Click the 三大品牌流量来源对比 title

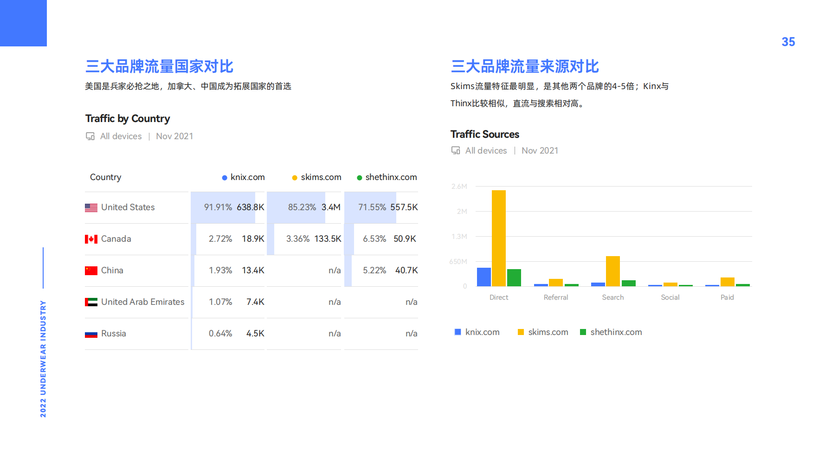click(525, 67)
